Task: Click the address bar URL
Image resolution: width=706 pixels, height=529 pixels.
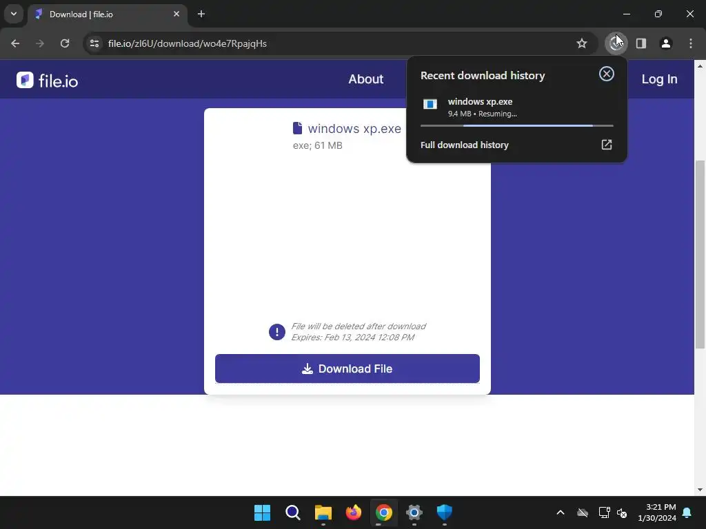Action: click(x=188, y=43)
